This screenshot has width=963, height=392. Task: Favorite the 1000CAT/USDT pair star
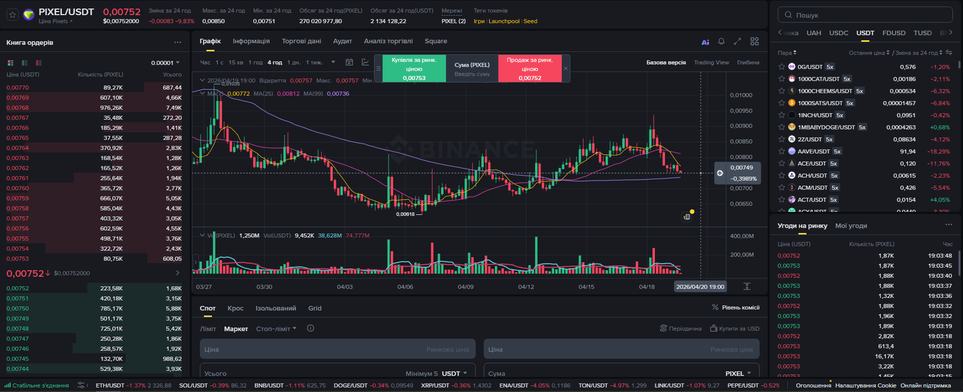[782, 79]
